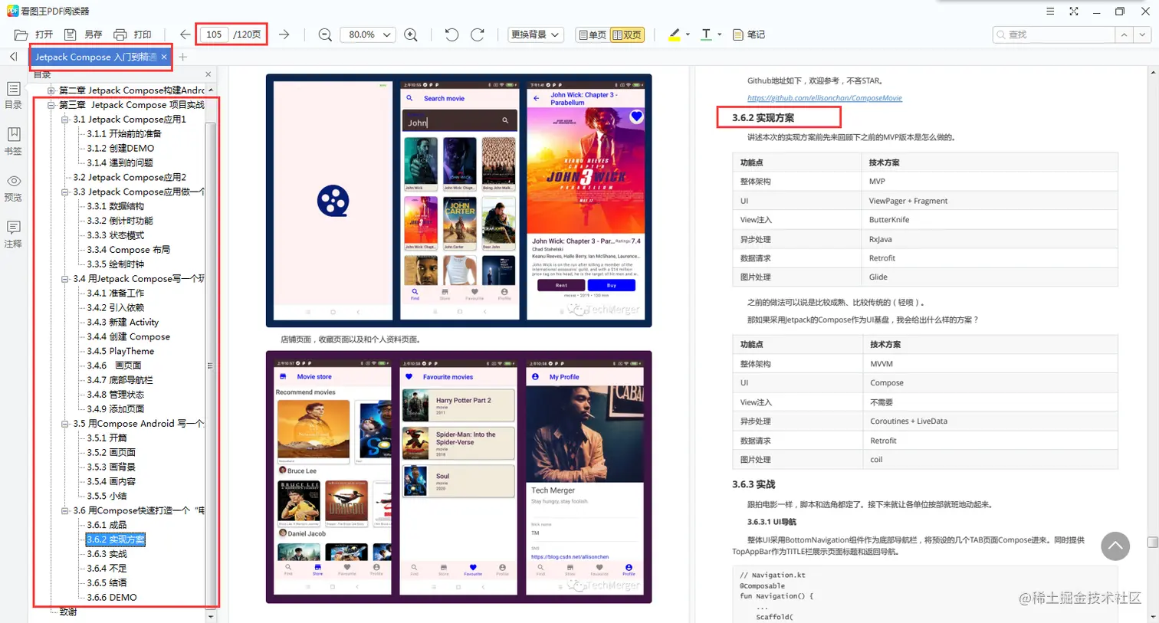Open text tool dropdown arrow
Image resolution: width=1159 pixels, height=623 pixels.
click(719, 34)
